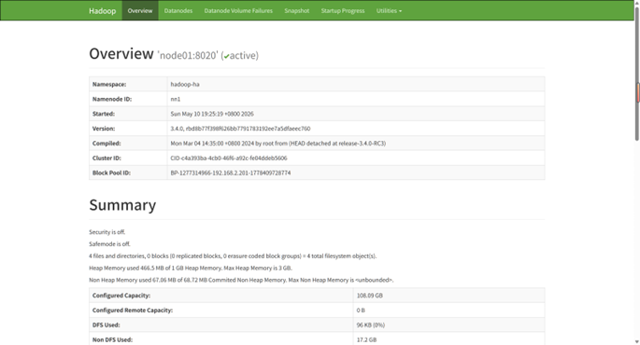Click the 'Version:' label cell
Screen dimensions: 640x345
point(128,129)
